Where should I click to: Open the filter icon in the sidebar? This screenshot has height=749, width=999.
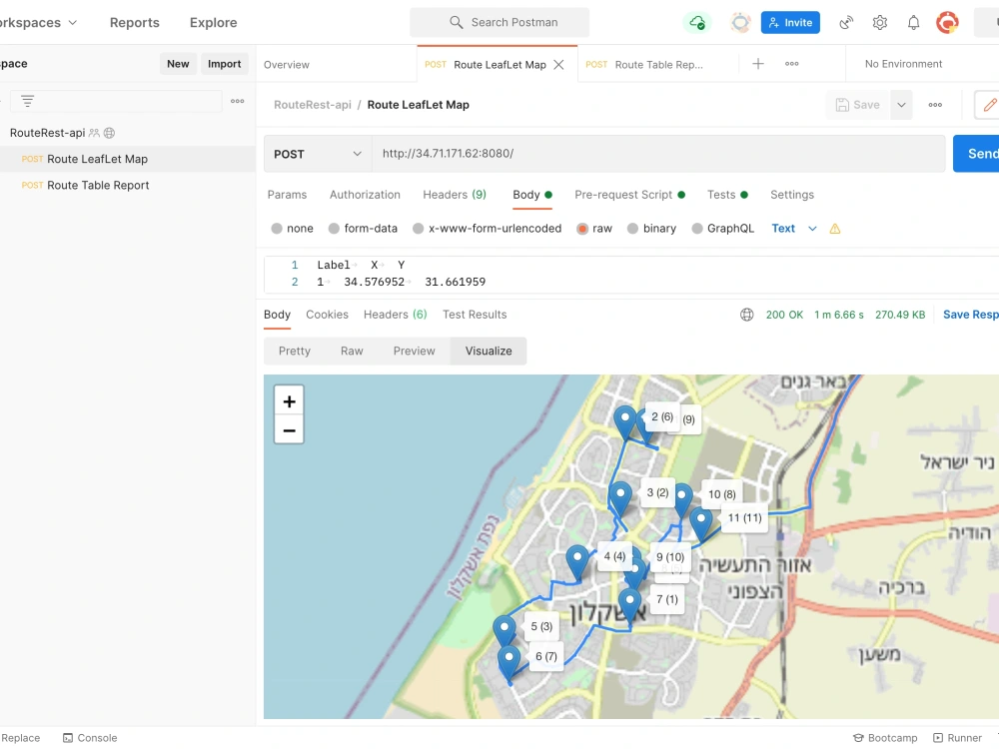point(27,101)
